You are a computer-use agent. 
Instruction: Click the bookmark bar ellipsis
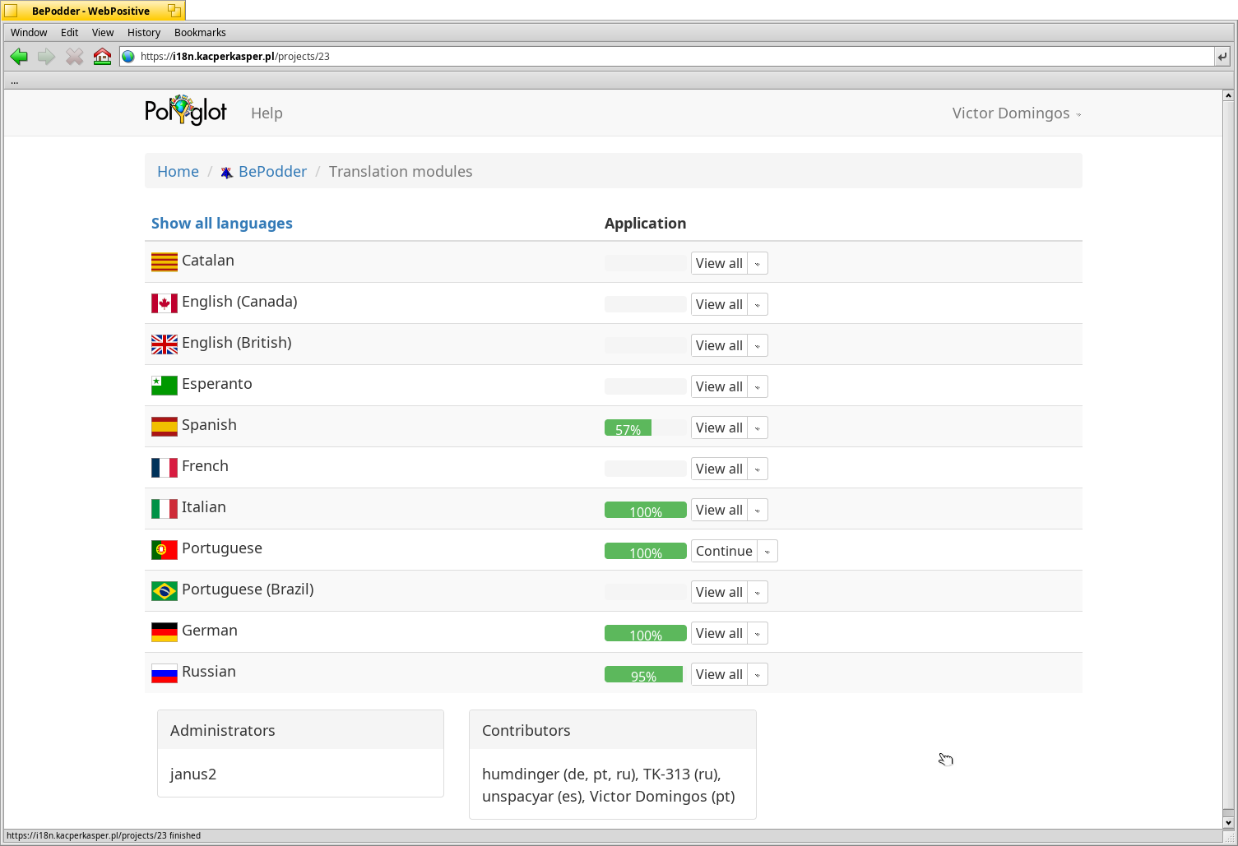[14, 81]
